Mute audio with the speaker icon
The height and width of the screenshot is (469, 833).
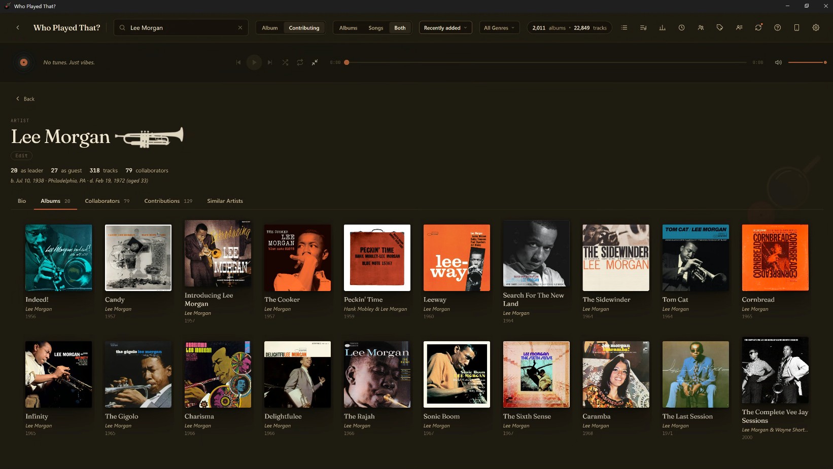click(778, 62)
